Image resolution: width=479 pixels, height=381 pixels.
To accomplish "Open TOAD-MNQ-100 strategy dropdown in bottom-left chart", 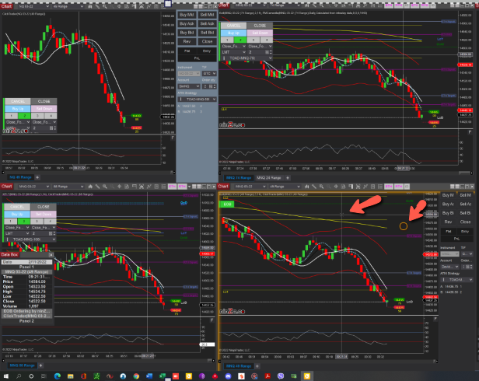I will [30, 239].
